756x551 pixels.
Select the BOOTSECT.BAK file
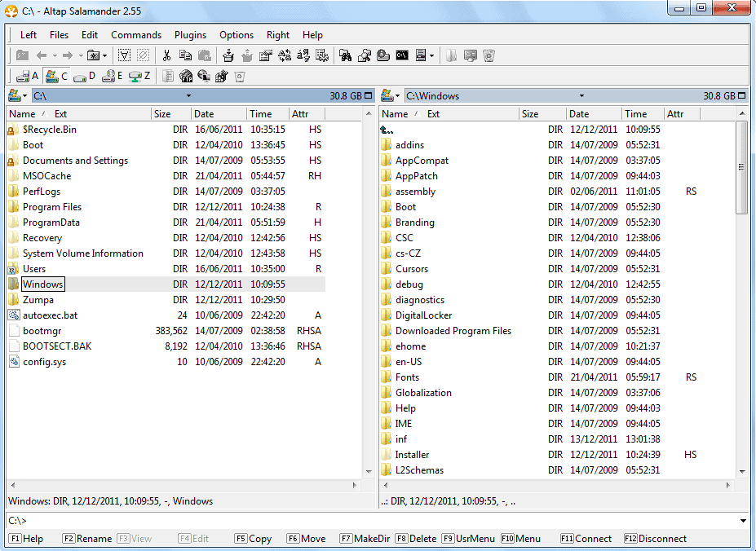[x=57, y=346]
